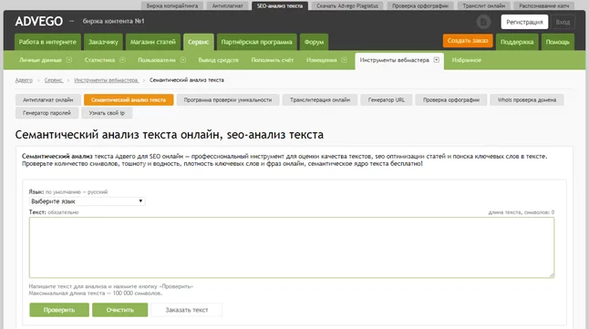Screen dimensions: 589x329
Task: Switch to Биржа копирайтинга top tab
Action: [x=172, y=5]
